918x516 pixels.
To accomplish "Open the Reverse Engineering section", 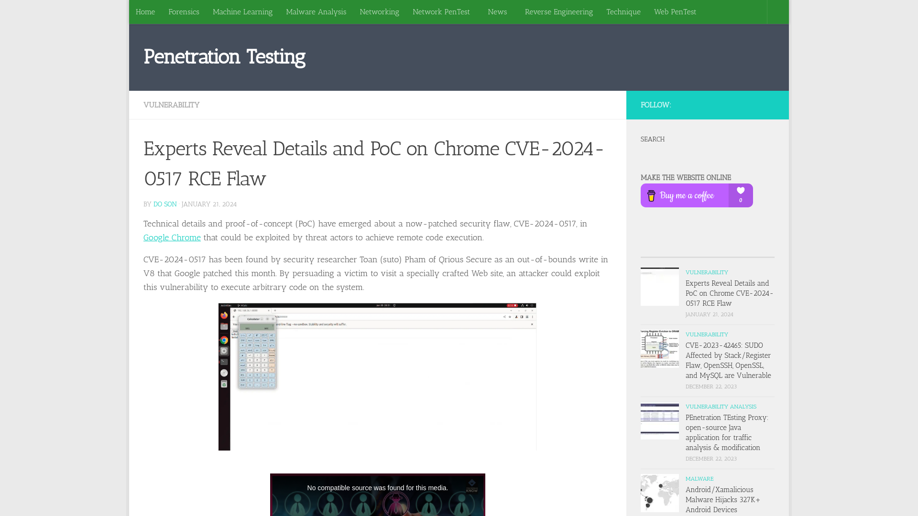I will point(558,11).
